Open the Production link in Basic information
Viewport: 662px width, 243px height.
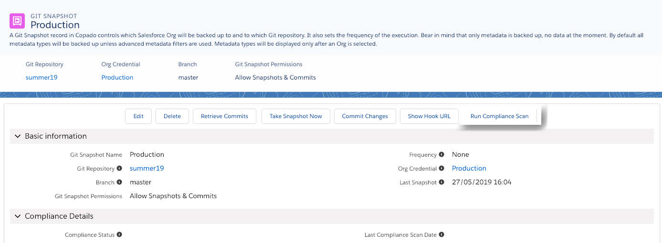[469, 168]
